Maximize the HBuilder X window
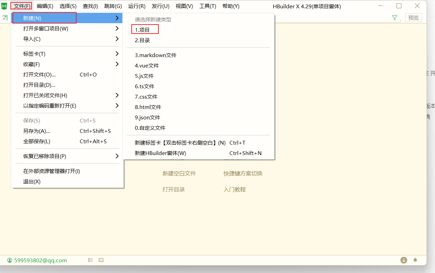This screenshot has height=273, width=435. pyautogui.click(x=399, y=6)
